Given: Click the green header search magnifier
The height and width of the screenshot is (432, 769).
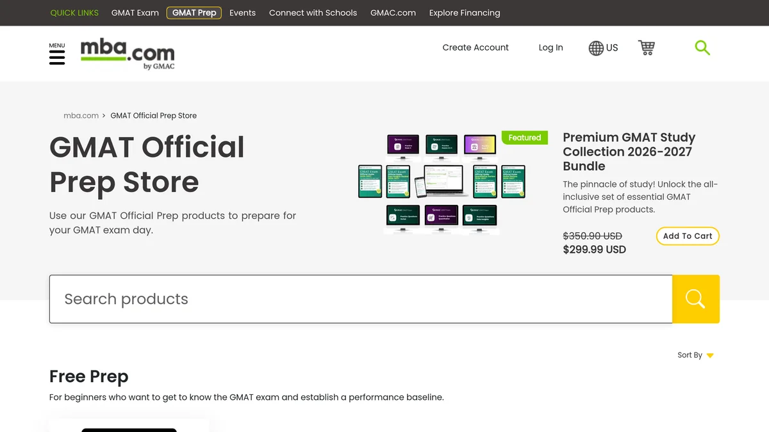Looking at the screenshot, I should point(702,47).
